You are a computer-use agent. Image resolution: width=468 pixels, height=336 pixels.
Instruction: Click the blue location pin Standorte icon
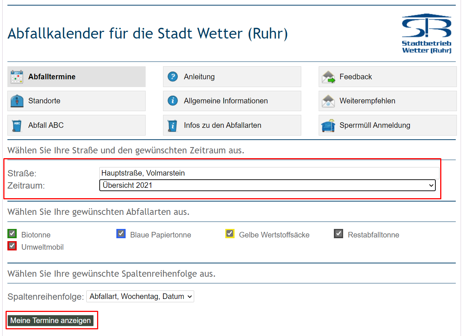tap(17, 101)
